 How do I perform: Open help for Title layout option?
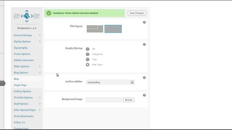(x=144, y=22)
